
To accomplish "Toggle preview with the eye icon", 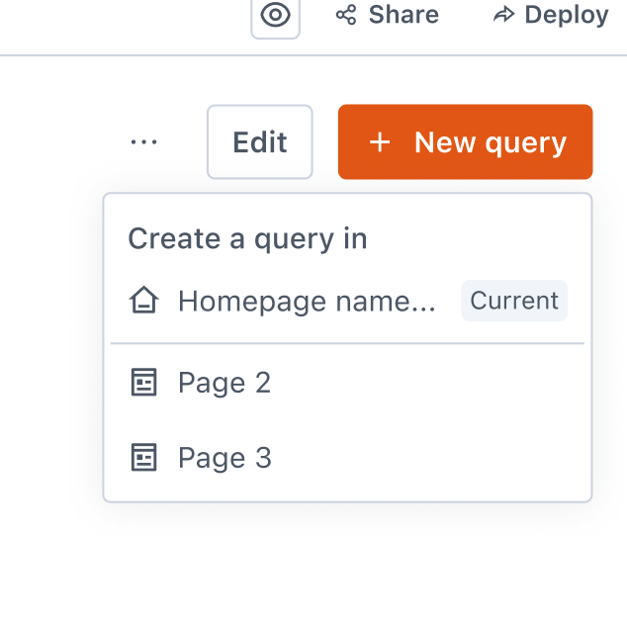I will [x=275, y=15].
